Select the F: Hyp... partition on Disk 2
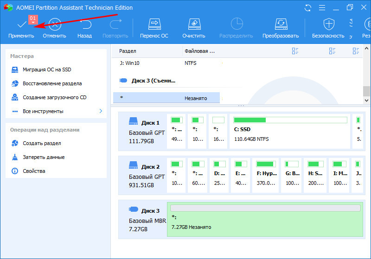Image resolution: width=371 pixels, height=259 pixels. coord(266,175)
